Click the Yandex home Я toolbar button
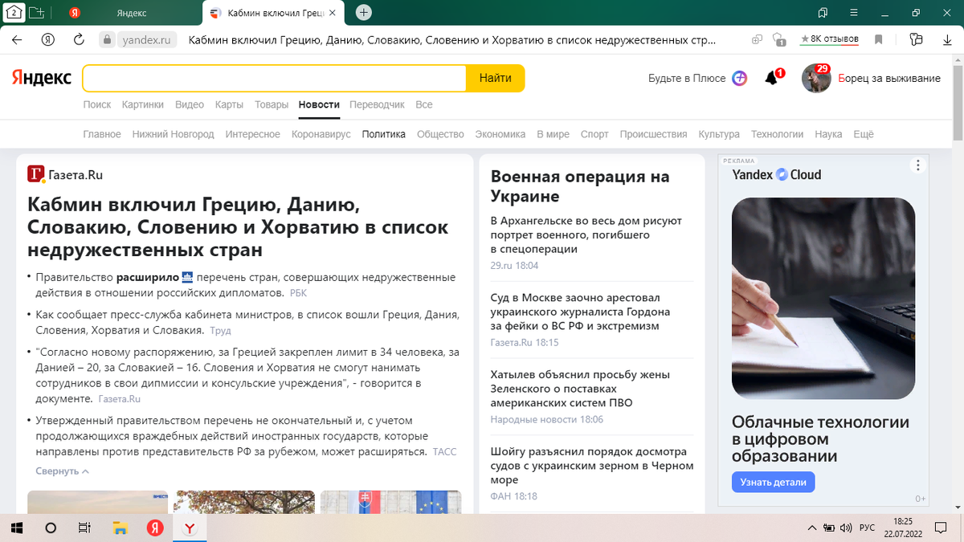The height and width of the screenshot is (542, 964). pos(48,39)
